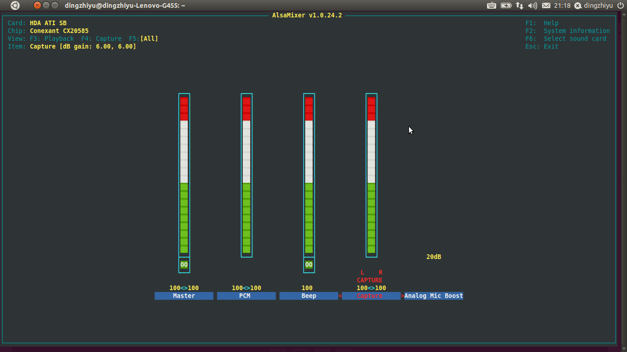Click the Esc Exit entry
This screenshot has width=627, height=352.
tap(542, 47)
